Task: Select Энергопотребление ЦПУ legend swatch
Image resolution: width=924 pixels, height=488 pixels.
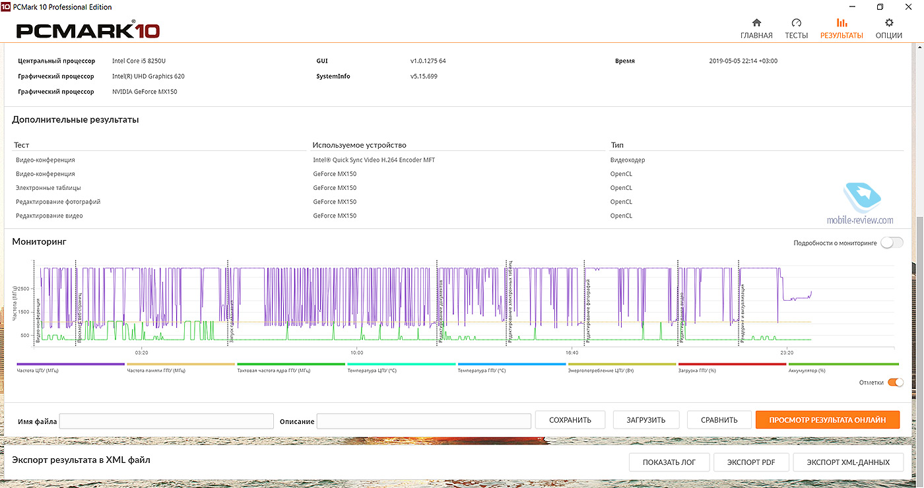Action: click(x=622, y=364)
